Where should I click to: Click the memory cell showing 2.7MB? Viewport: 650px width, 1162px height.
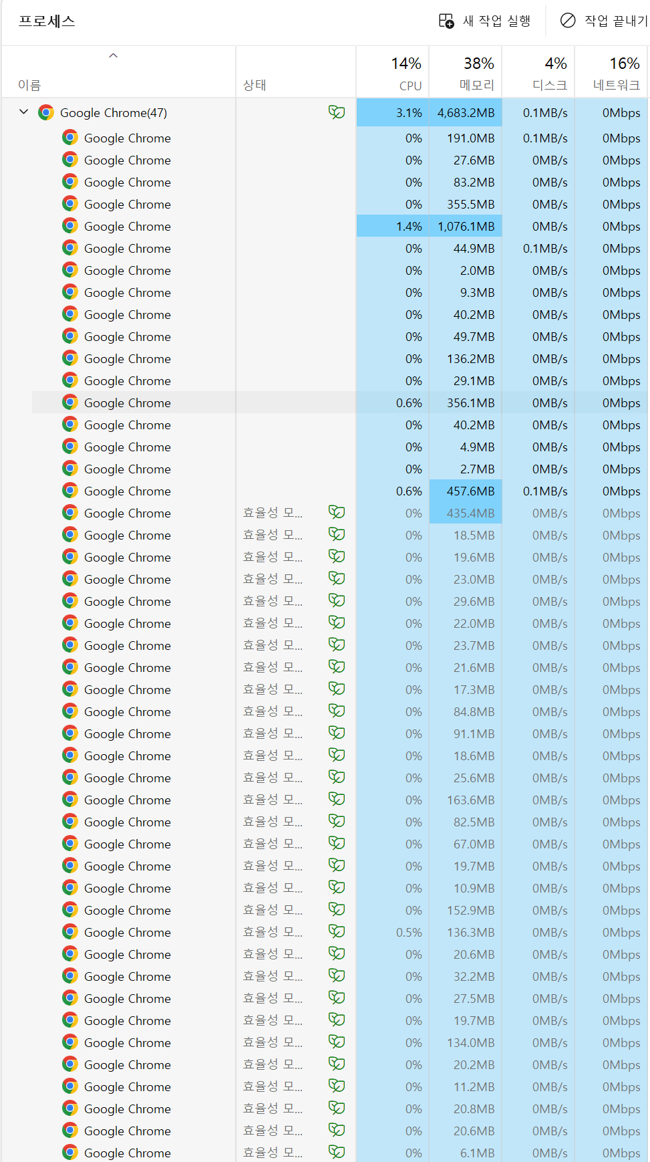click(x=466, y=469)
